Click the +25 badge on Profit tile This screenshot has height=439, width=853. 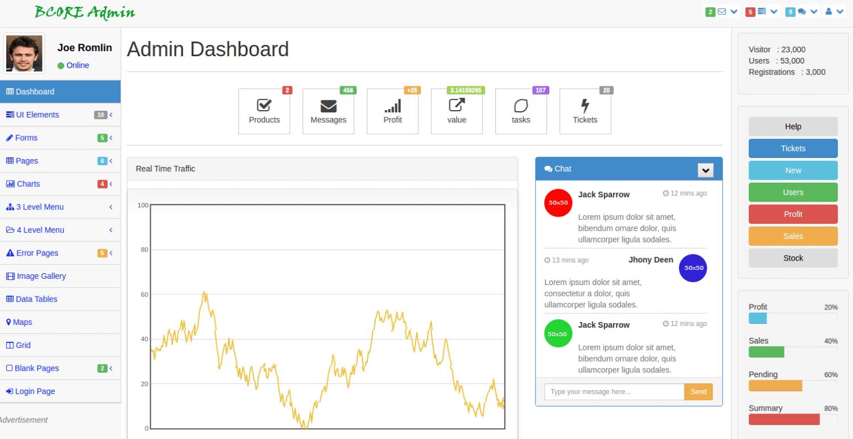tap(412, 90)
